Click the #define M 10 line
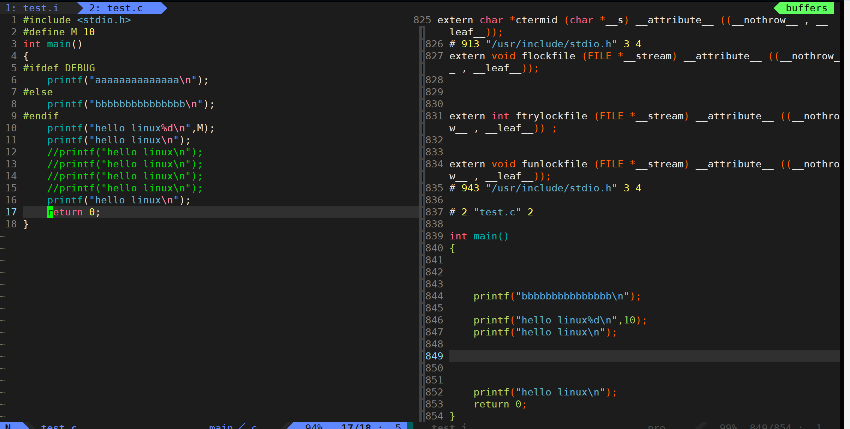This screenshot has width=850, height=429. click(x=59, y=32)
